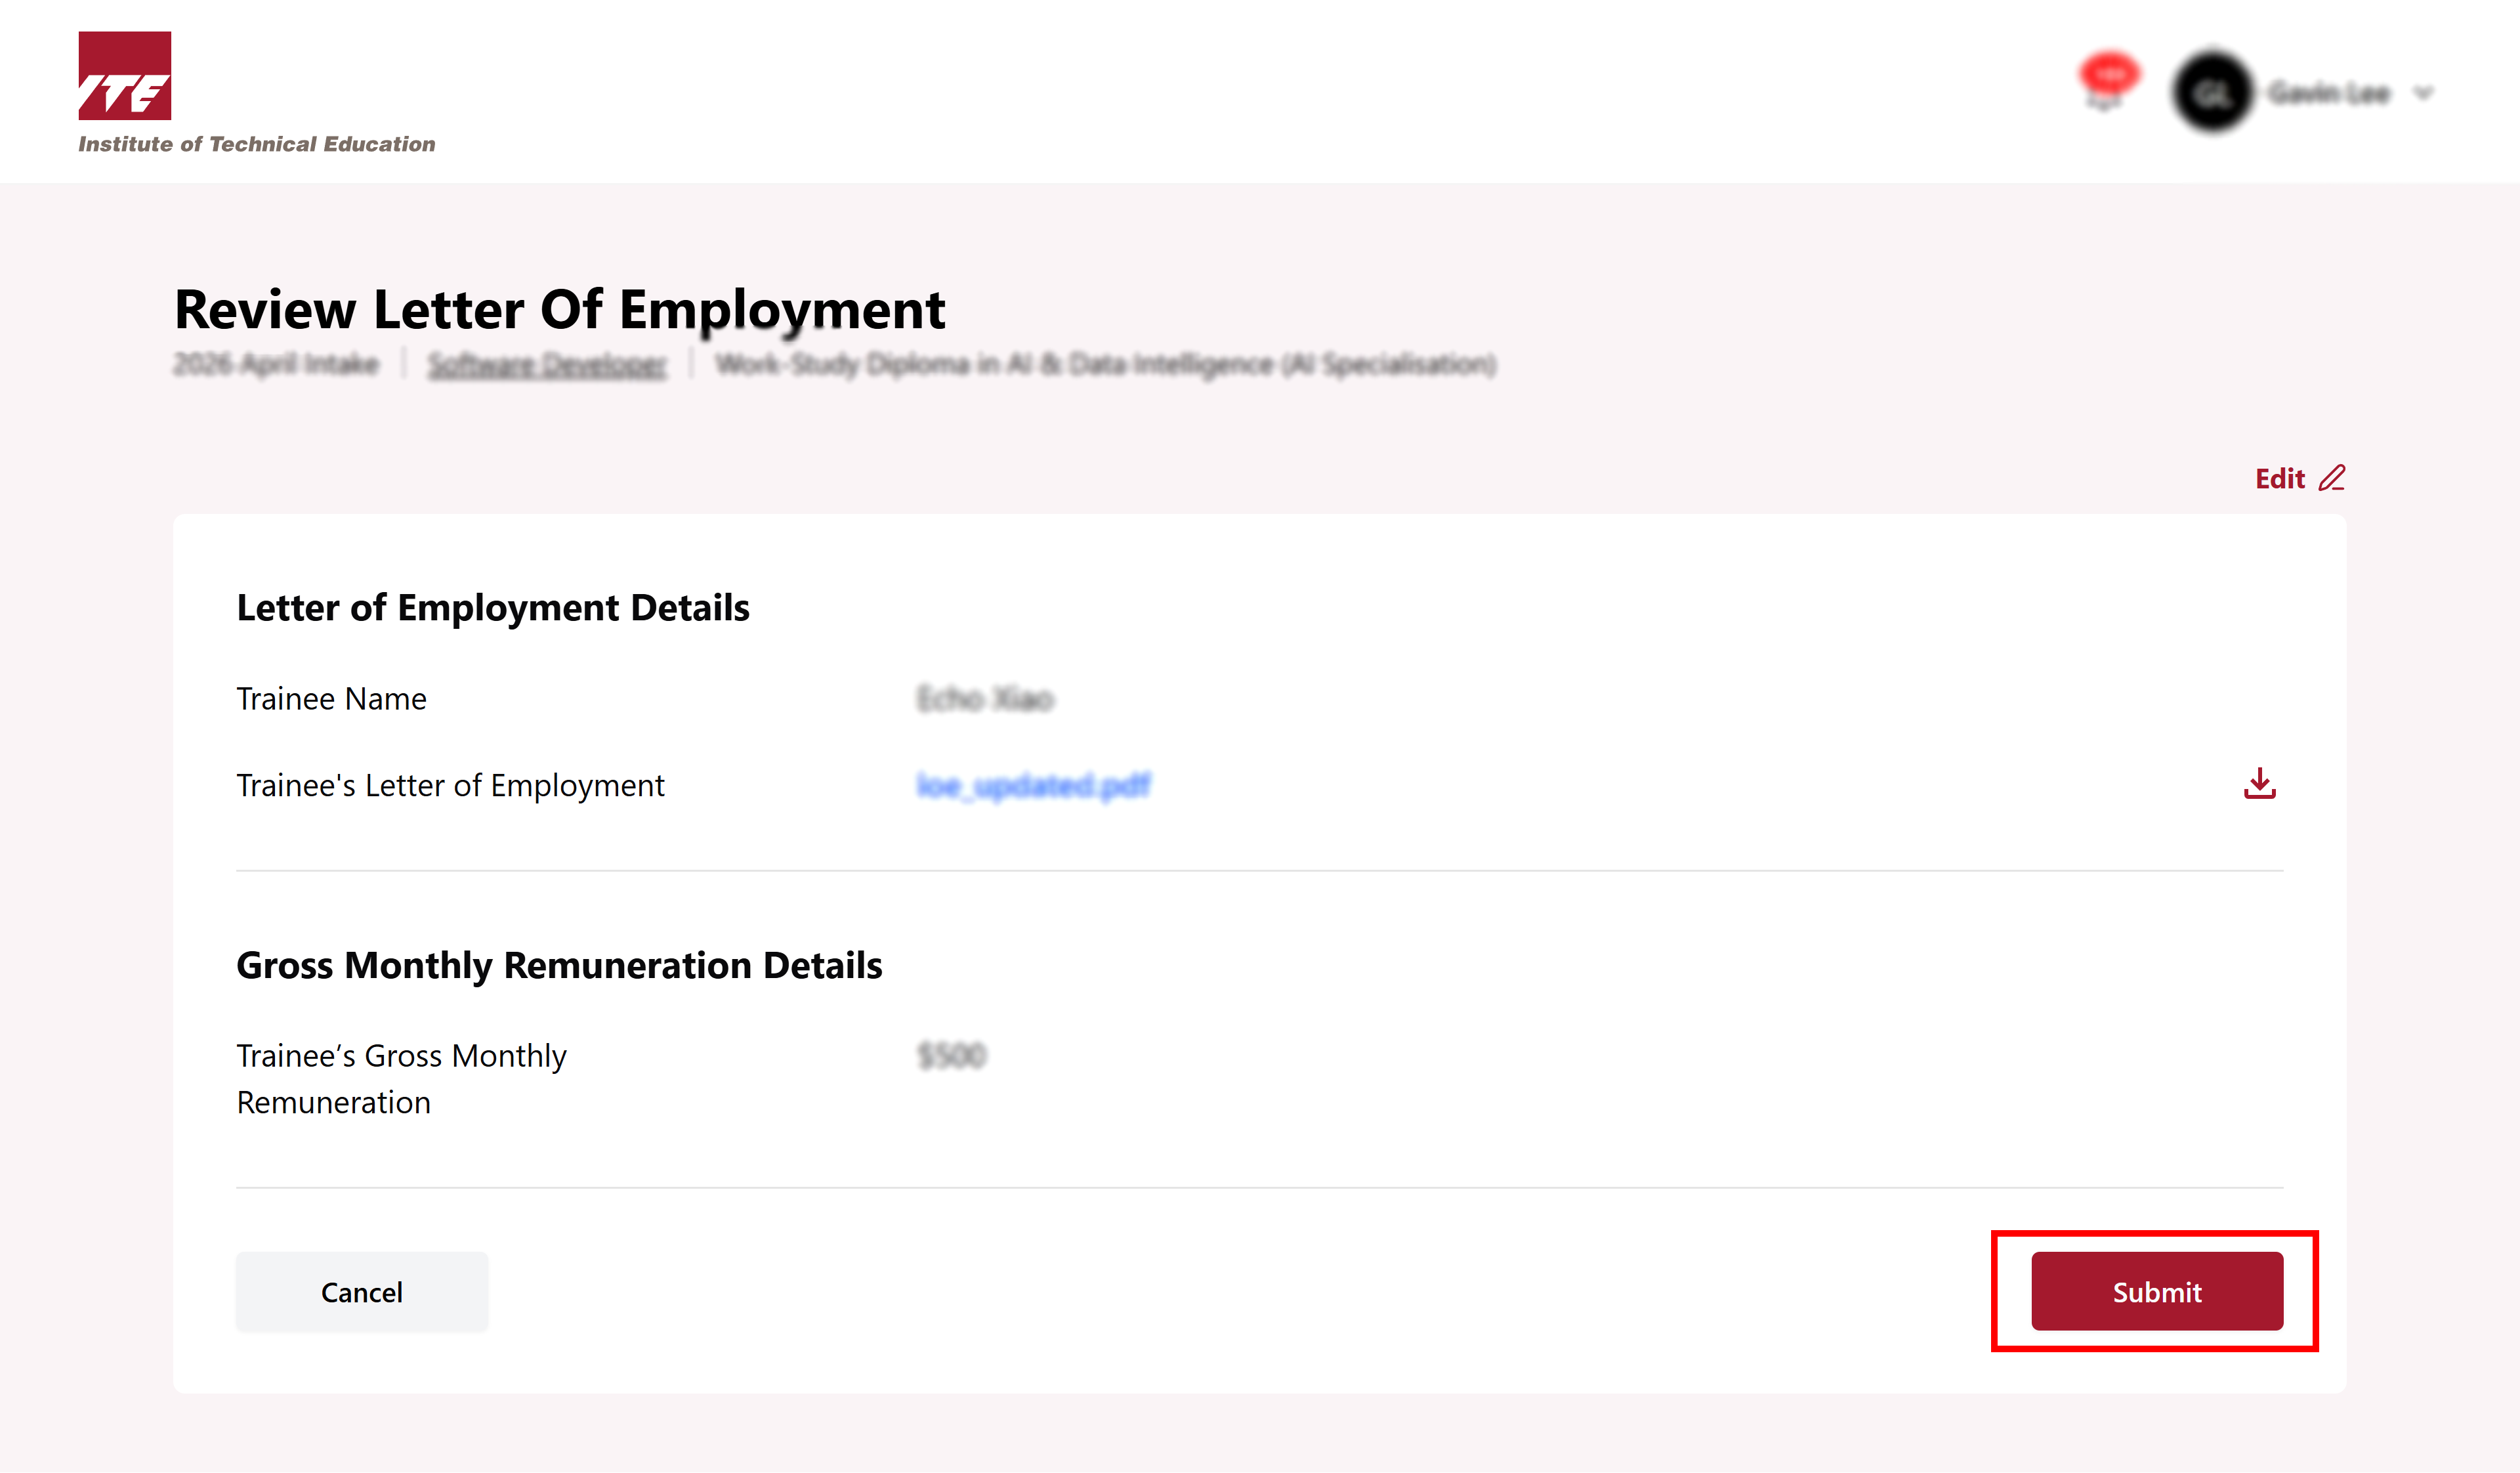
Task: Expand the user account dropdown arrow
Action: [2423, 94]
